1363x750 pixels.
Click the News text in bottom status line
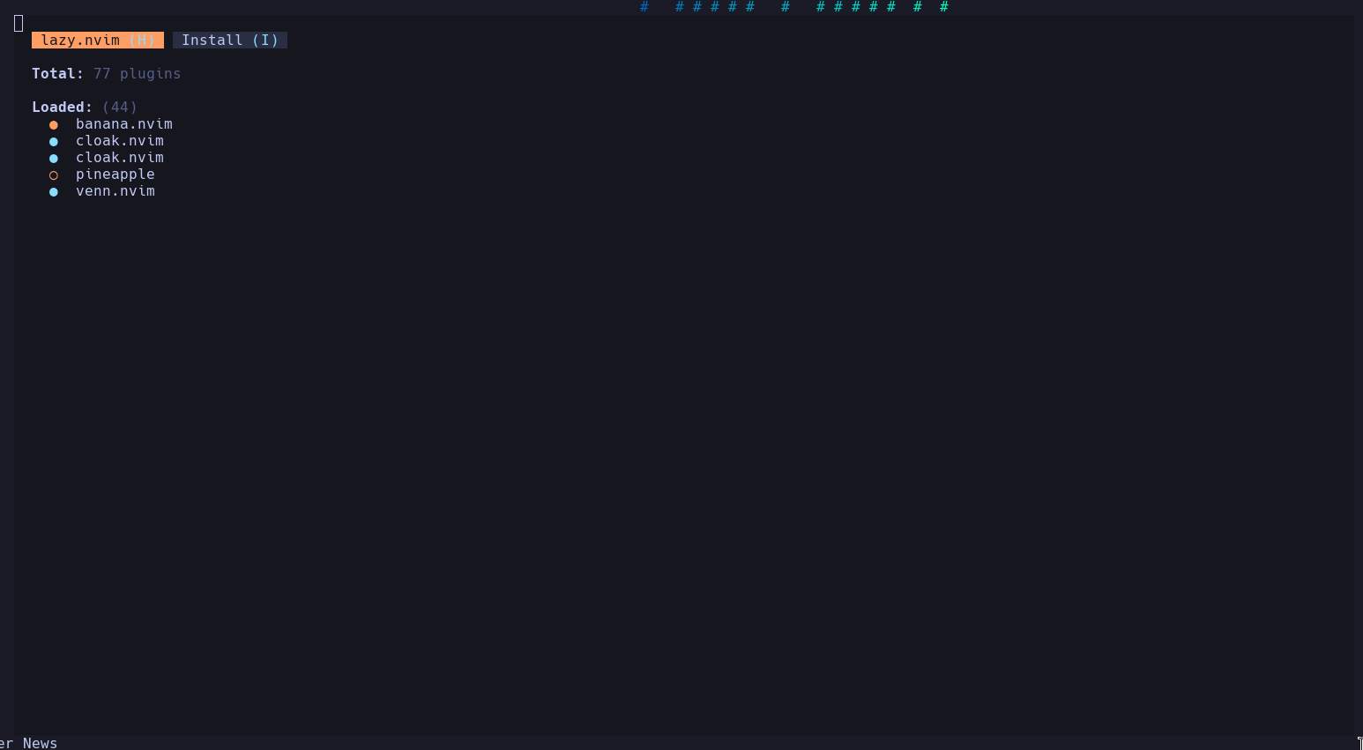pyautogui.click(x=41, y=743)
